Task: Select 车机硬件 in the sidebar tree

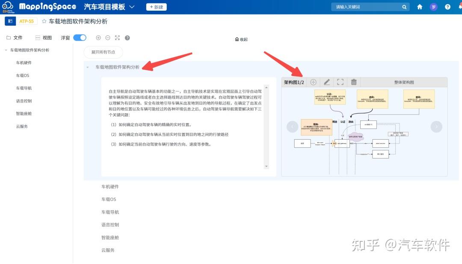Action: (x=24, y=63)
